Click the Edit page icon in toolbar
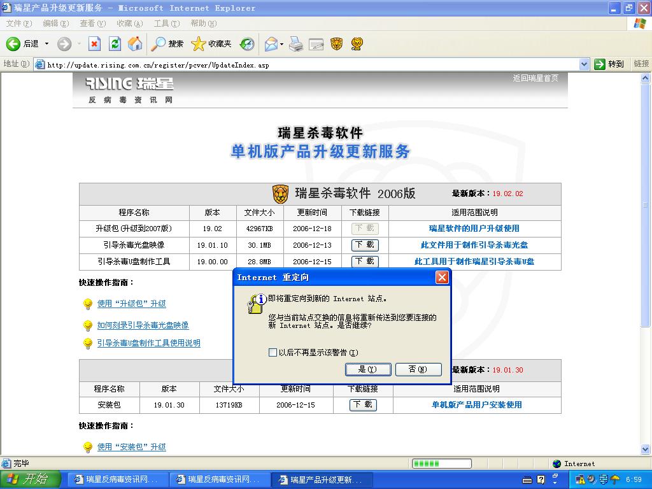 (x=316, y=44)
